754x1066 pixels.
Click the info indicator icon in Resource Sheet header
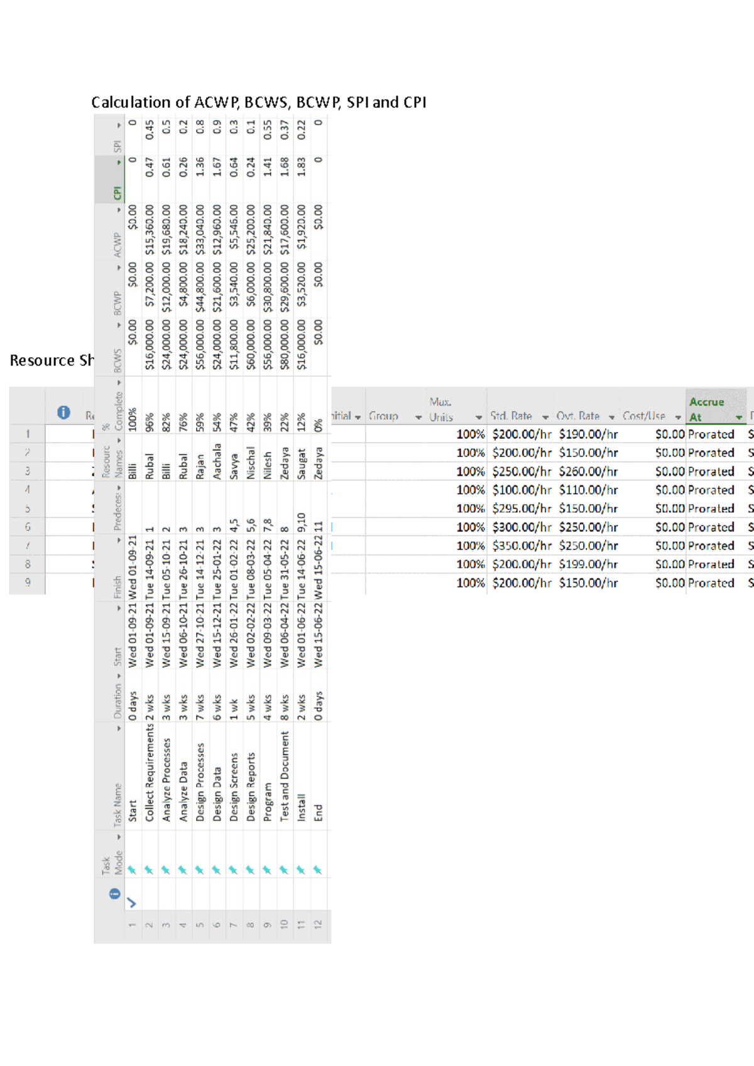[63, 412]
